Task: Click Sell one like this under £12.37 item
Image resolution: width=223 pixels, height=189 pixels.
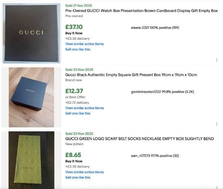Action: tap(78, 113)
